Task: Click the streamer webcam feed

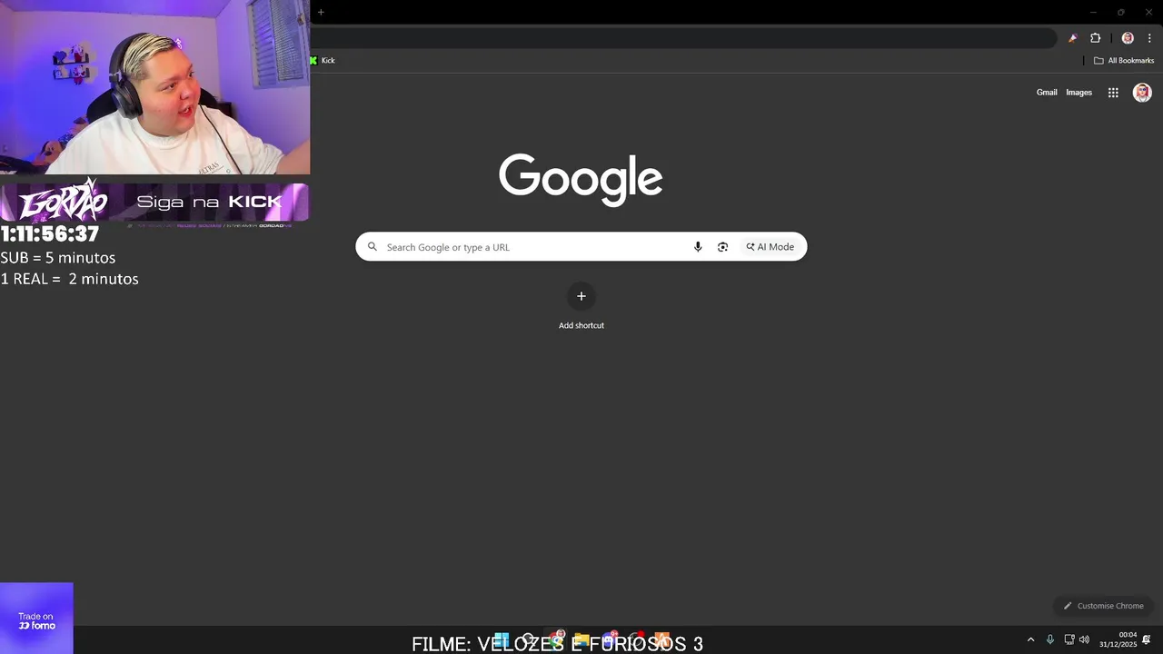Action: [154, 87]
